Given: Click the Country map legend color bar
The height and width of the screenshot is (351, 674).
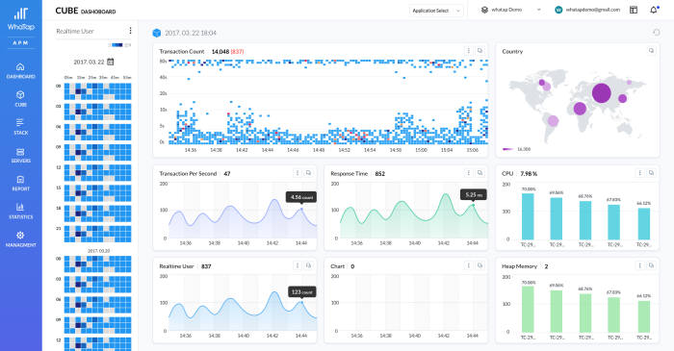Looking at the screenshot, I should tap(507, 149).
